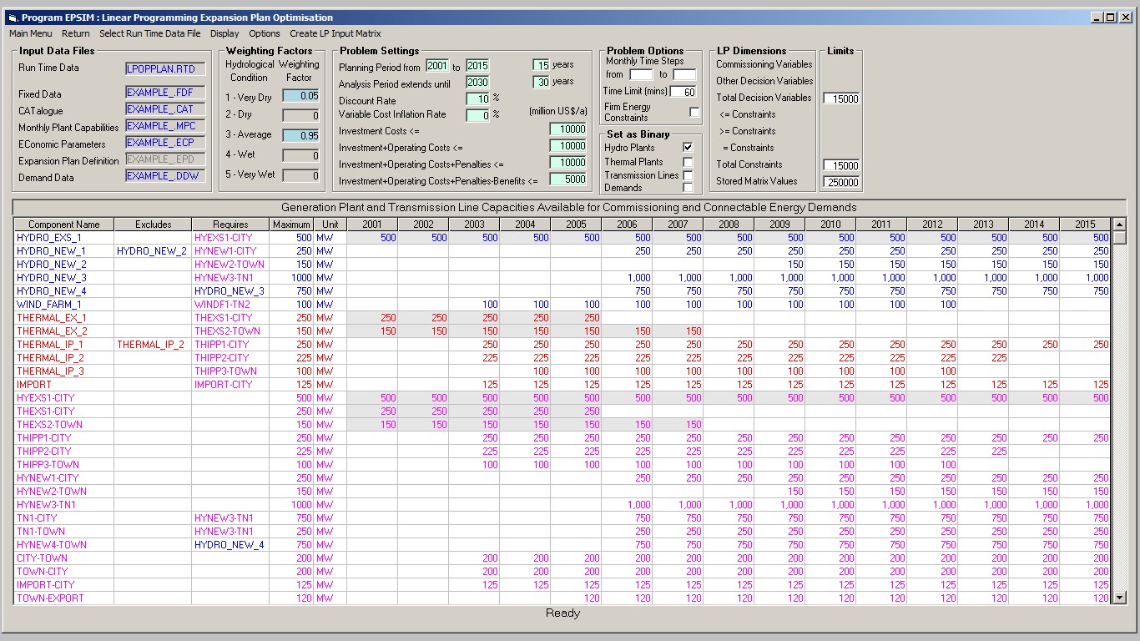Open the Display menu
Viewport: 1140px width, 641px height.
(224, 33)
